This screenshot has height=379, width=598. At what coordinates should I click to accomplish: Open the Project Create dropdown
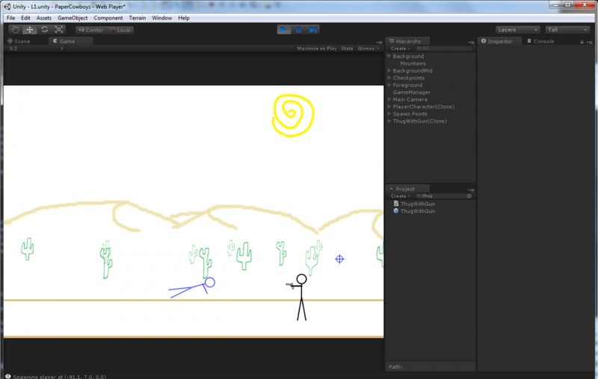400,196
